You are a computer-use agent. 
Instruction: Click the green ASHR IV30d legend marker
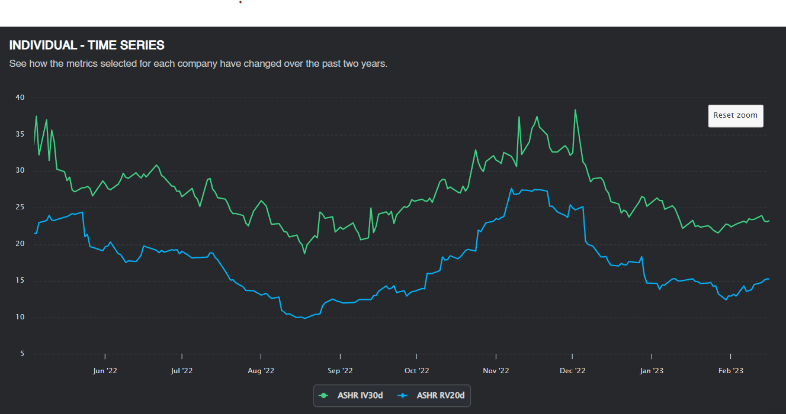point(323,395)
